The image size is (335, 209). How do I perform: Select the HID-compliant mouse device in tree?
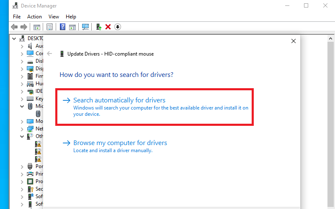click(x=39, y=114)
